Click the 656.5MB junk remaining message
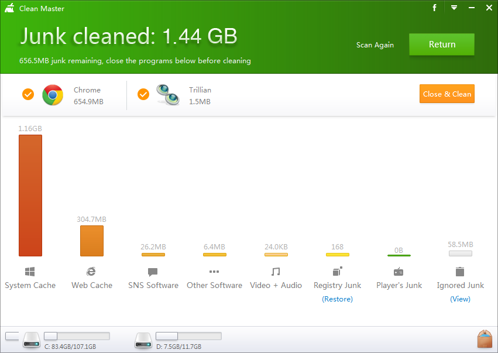The image size is (498, 353). tap(135, 61)
